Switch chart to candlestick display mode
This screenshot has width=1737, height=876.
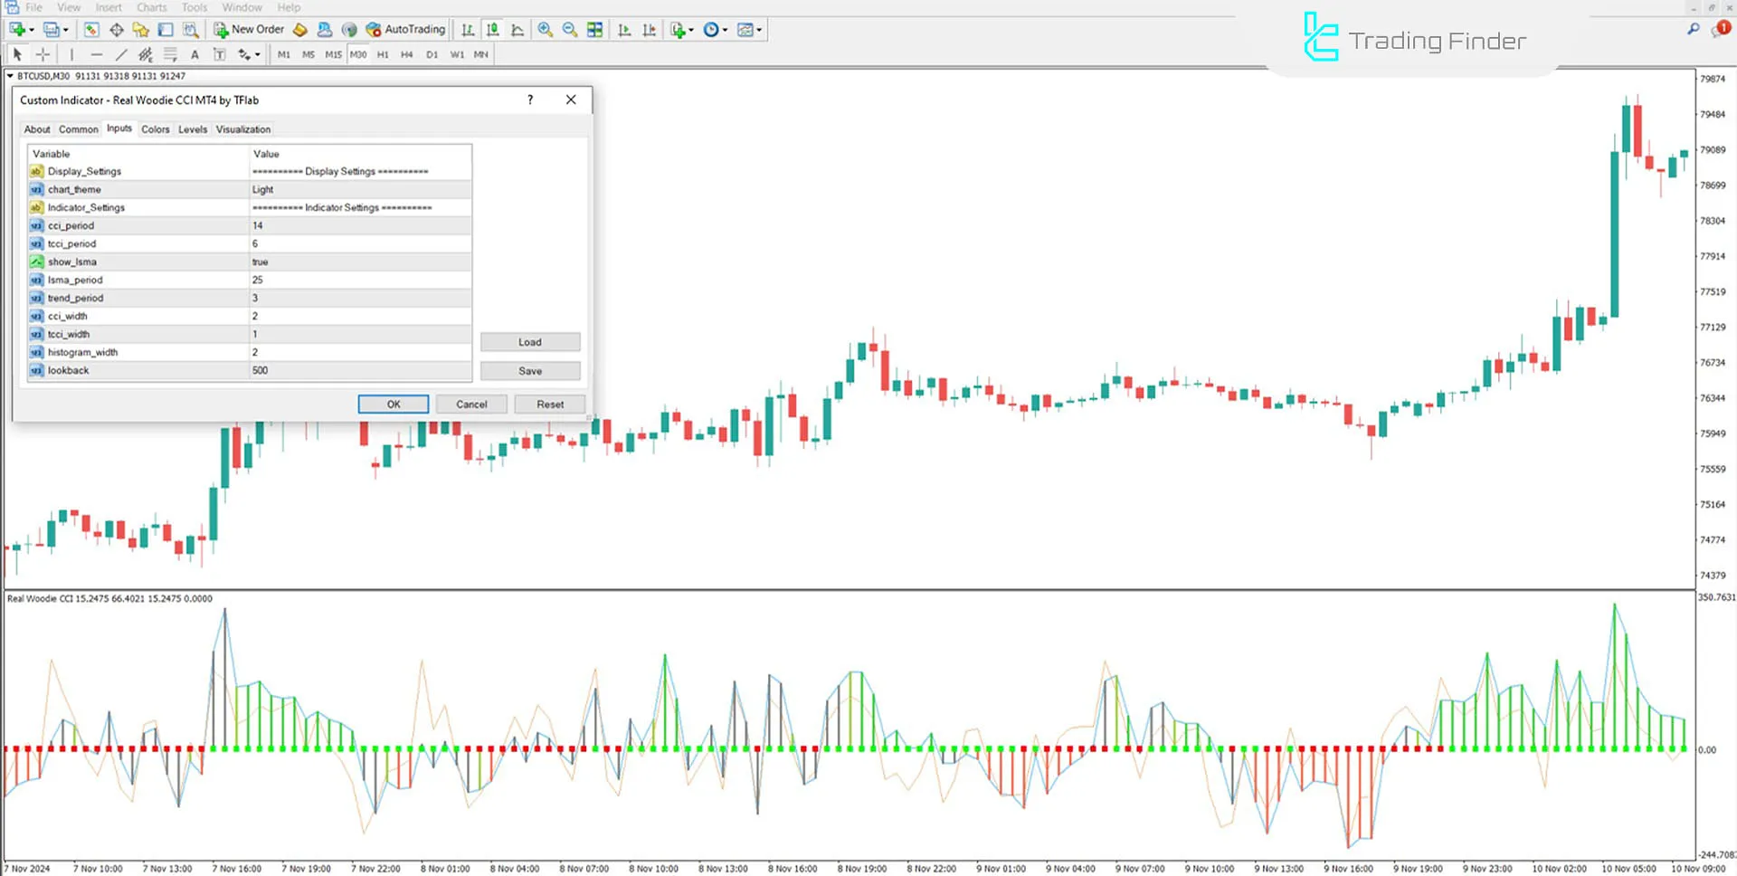point(493,29)
